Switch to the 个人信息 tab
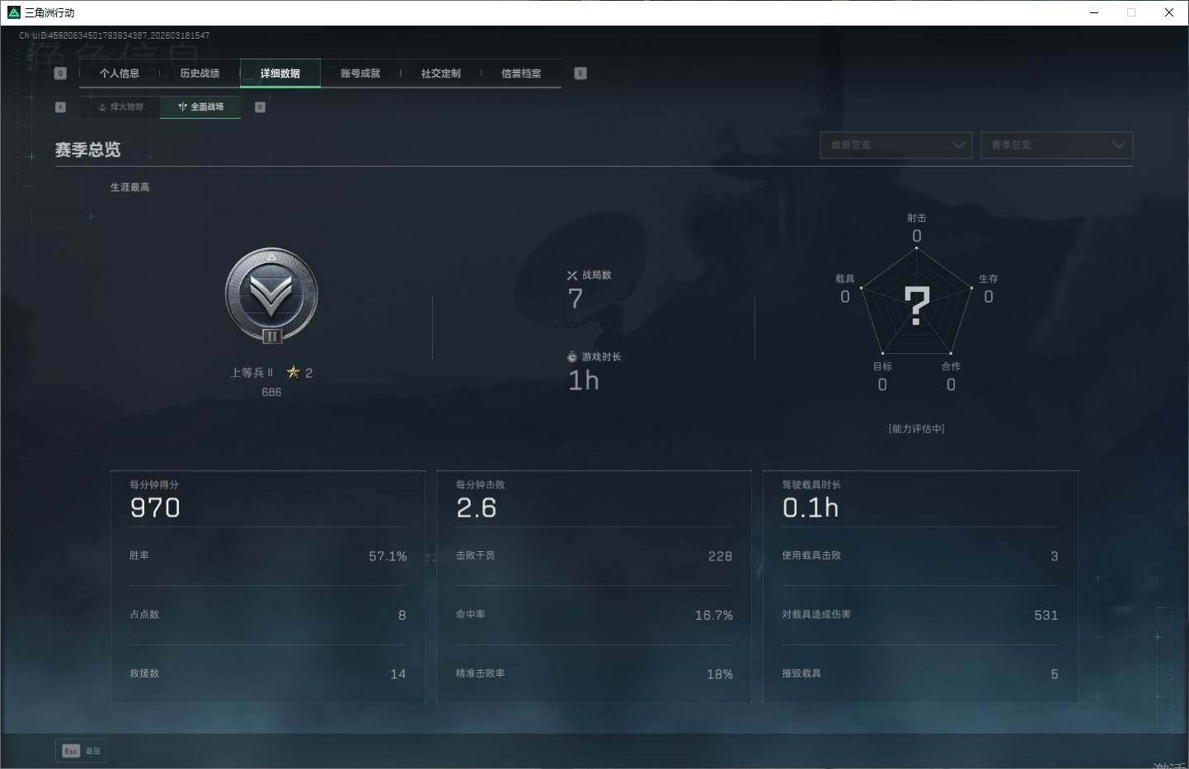Viewport: 1189px width, 769px height. [120, 73]
